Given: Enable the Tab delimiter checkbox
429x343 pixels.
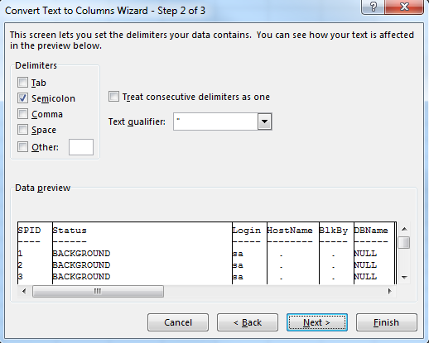Looking at the screenshot, I should point(22,83).
